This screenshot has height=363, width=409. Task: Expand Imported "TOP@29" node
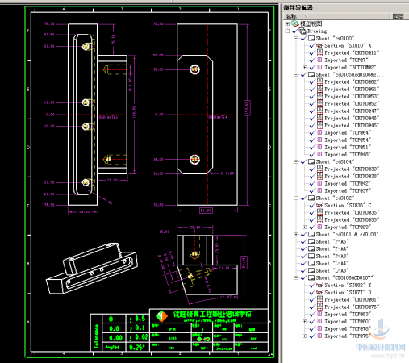pyautogui.click(x=304, y=227)
